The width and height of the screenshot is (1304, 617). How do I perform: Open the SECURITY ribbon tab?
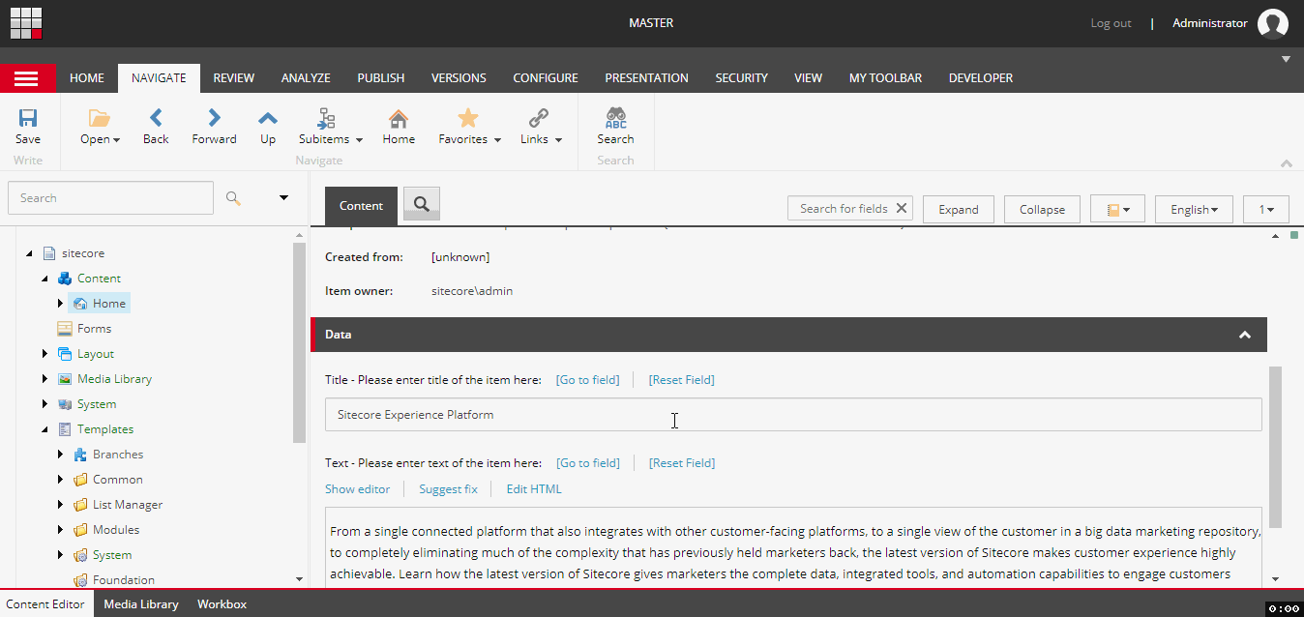pyautogui.click(x=742, y=78)
